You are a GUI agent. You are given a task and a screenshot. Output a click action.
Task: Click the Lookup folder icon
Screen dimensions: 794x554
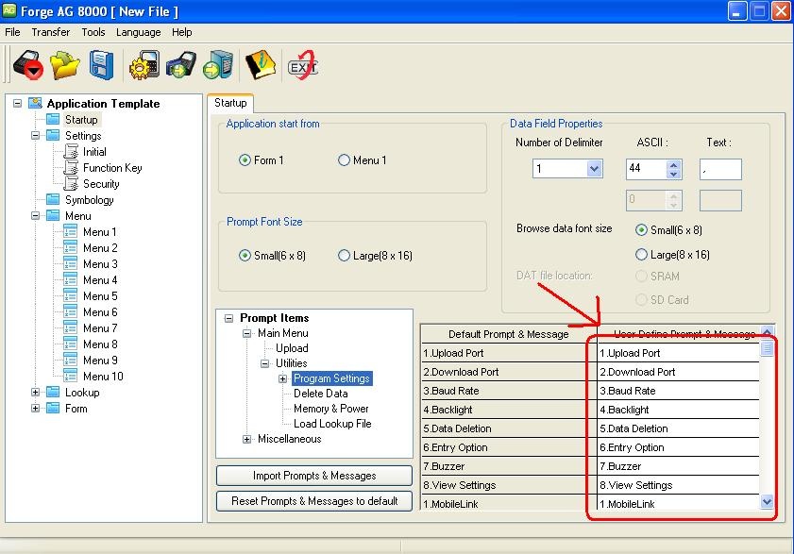point(53,392)
